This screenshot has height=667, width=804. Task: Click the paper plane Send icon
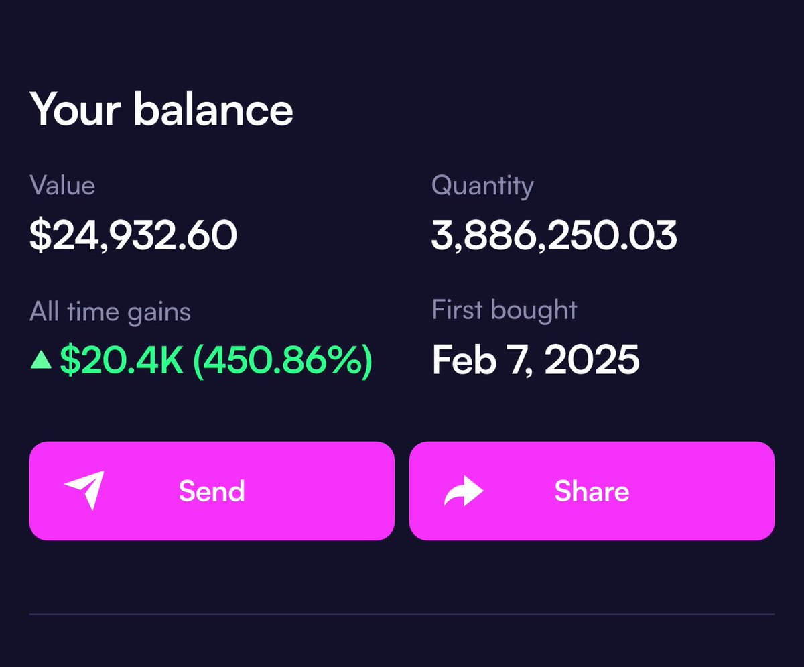pyautogui.click(x=84, y=490)
